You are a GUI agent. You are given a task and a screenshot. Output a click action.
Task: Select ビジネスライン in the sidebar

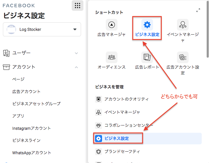coord(27,140)
